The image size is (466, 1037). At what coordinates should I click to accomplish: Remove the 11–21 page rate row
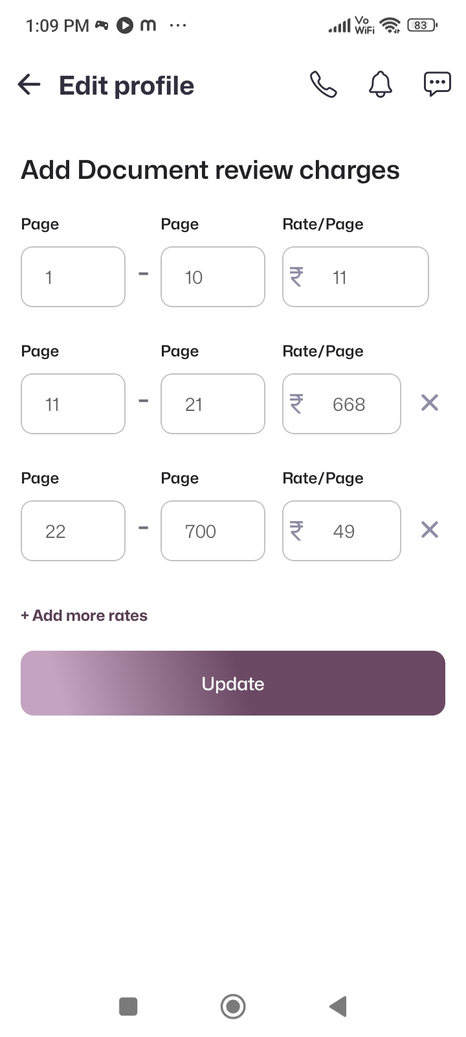(430, 403)
